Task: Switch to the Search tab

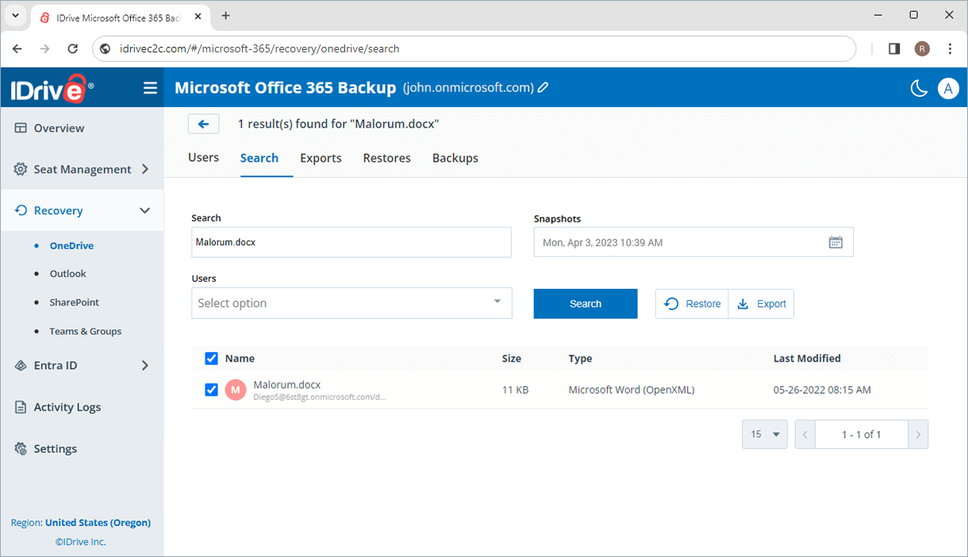Action: (259, 158)
